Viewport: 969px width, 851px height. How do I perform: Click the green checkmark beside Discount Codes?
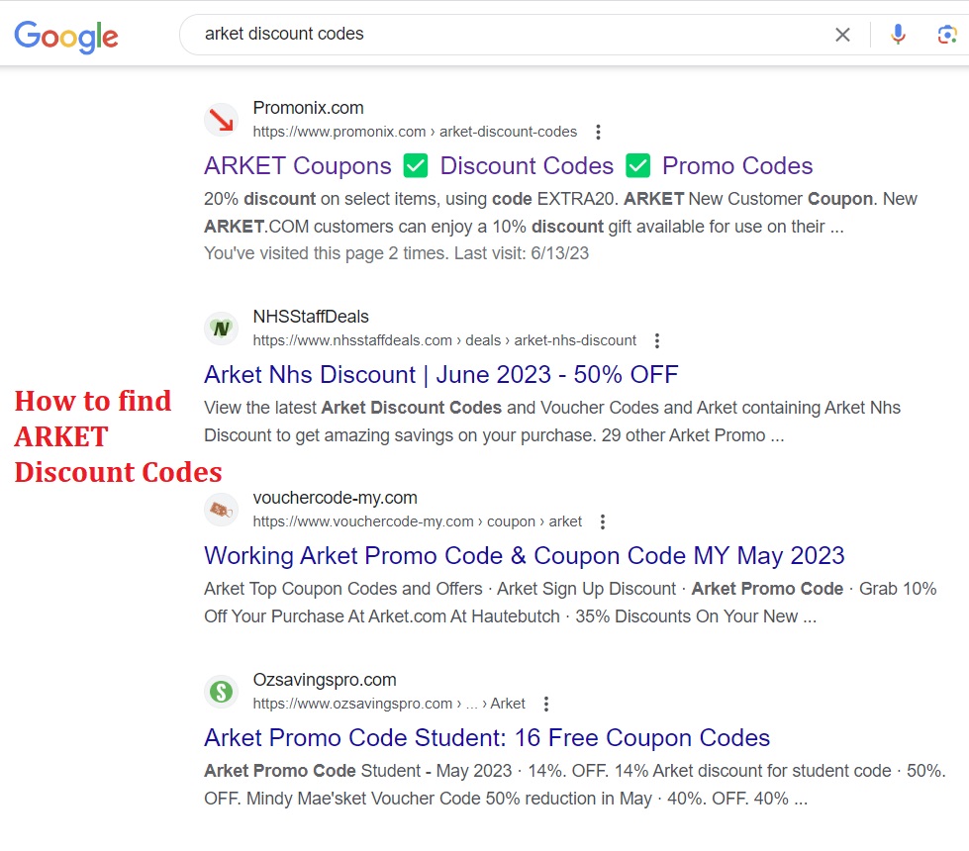(415, 164)
